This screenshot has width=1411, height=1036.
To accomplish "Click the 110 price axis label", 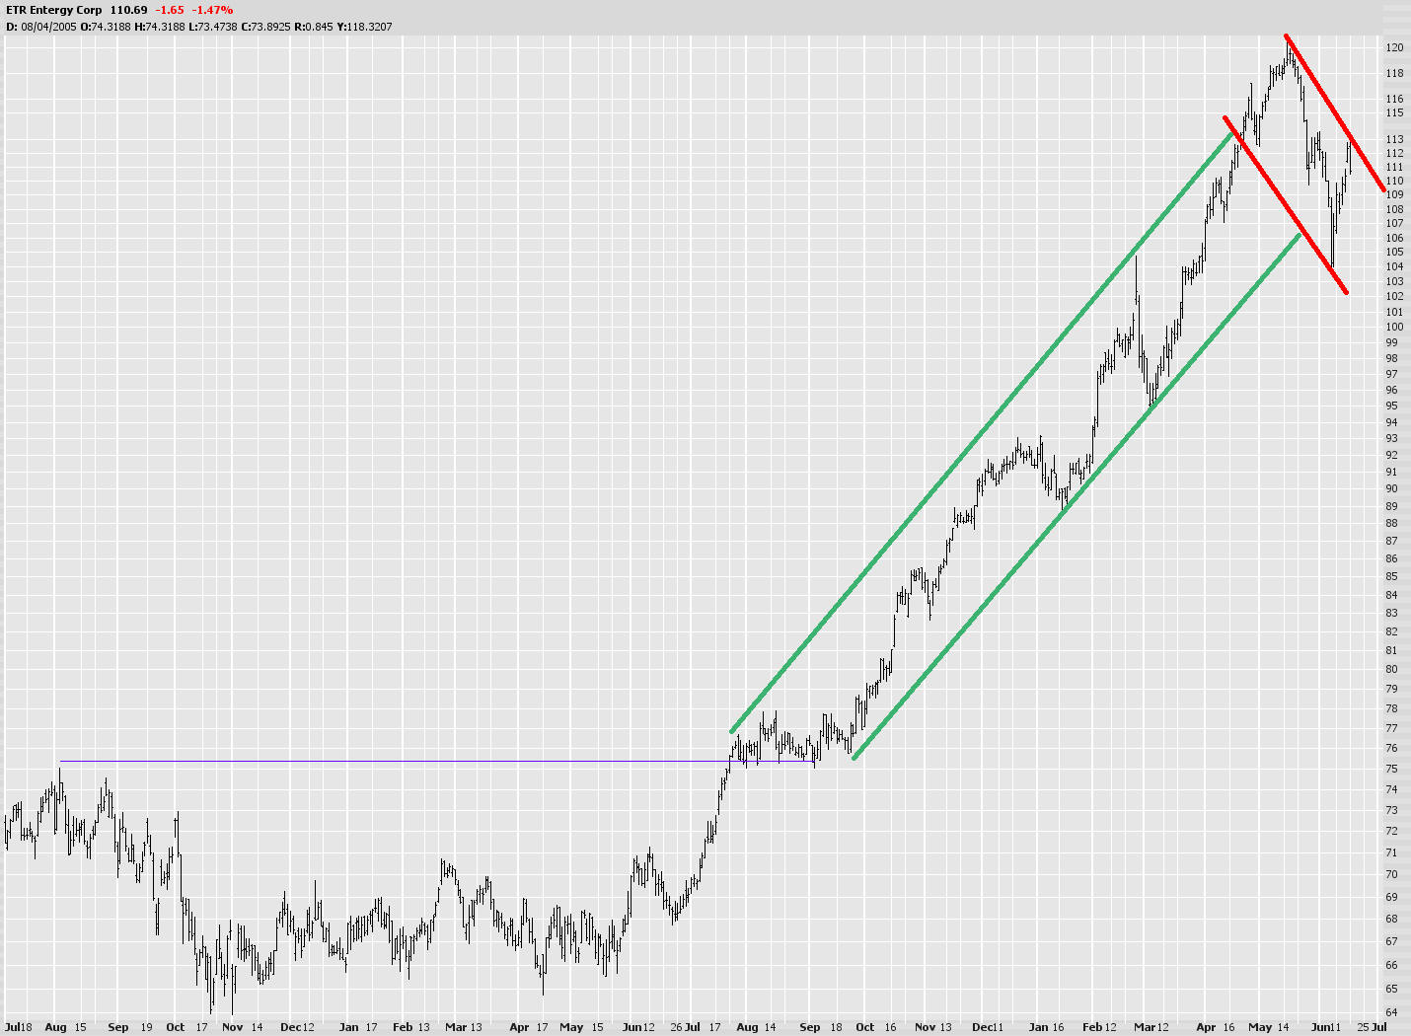I will click(1394, 181).
